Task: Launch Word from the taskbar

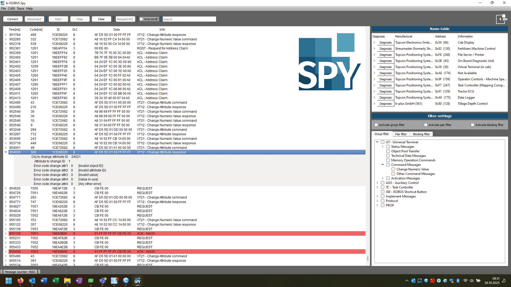Action: pos(44,281)
